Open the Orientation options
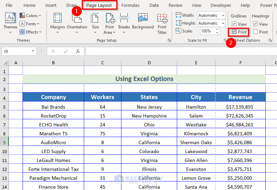The width and height of the screenshot is (277, 190). click(x=77, y=21)
